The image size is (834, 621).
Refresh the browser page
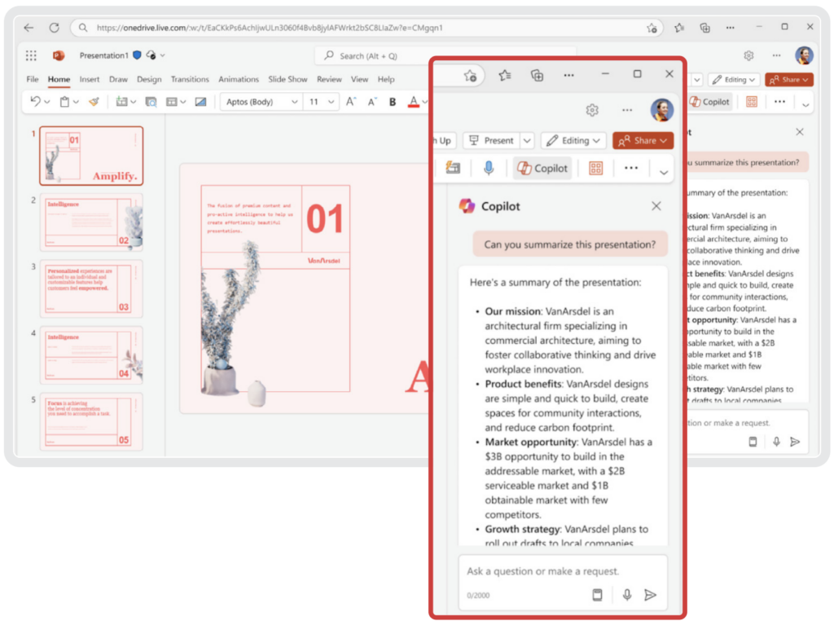point(55,28)
